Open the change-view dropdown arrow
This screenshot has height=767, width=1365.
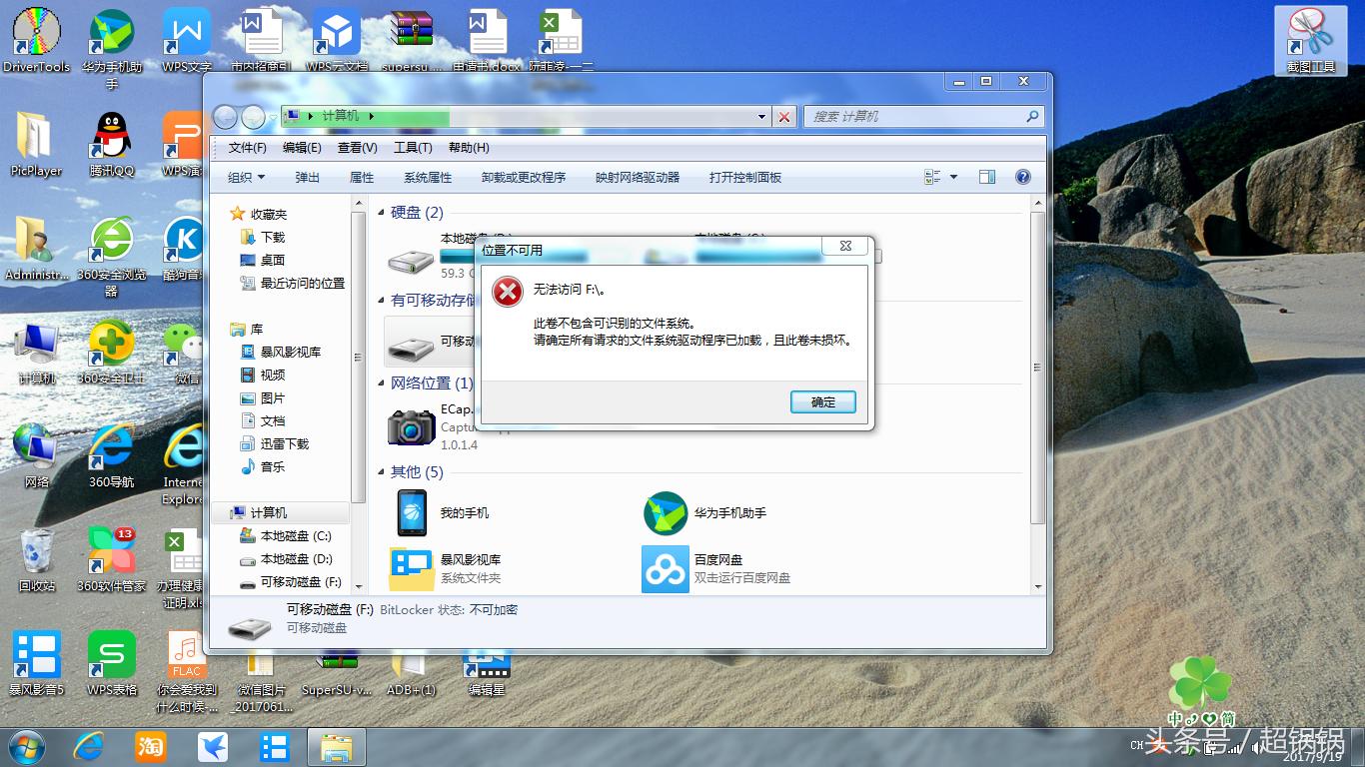pos(951,177)
